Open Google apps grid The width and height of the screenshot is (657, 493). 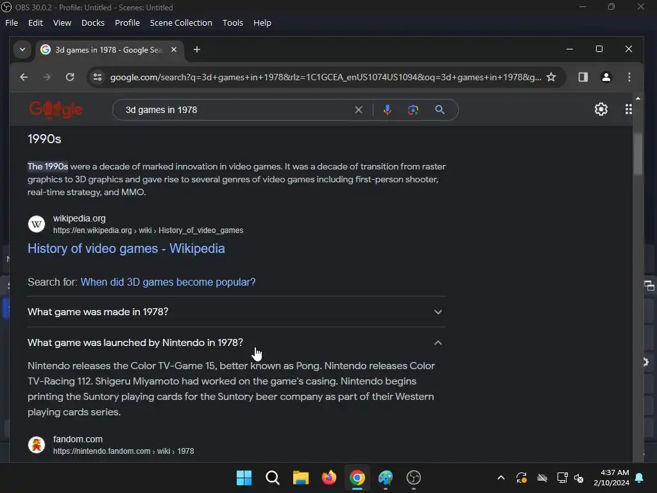629,109
